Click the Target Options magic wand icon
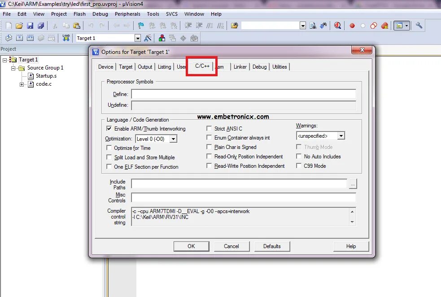 click(148, 38)
